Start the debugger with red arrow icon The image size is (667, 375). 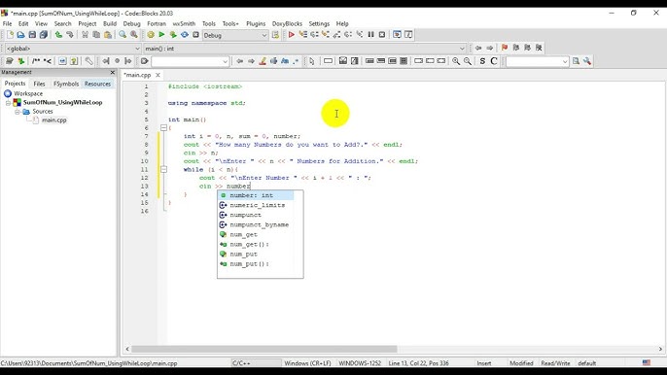[x=292, y=35]
